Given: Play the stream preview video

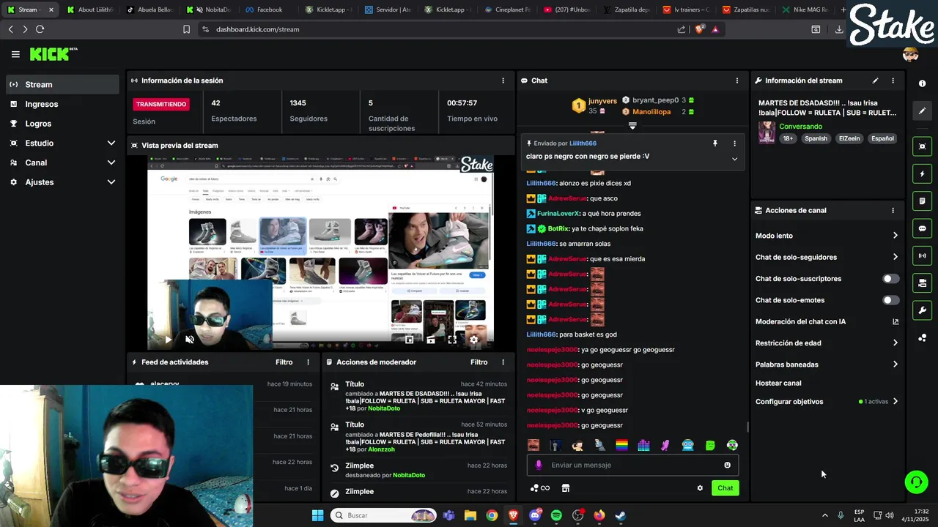Looking at the screenshot, I should pyautogui.click(x=168, y=340).
